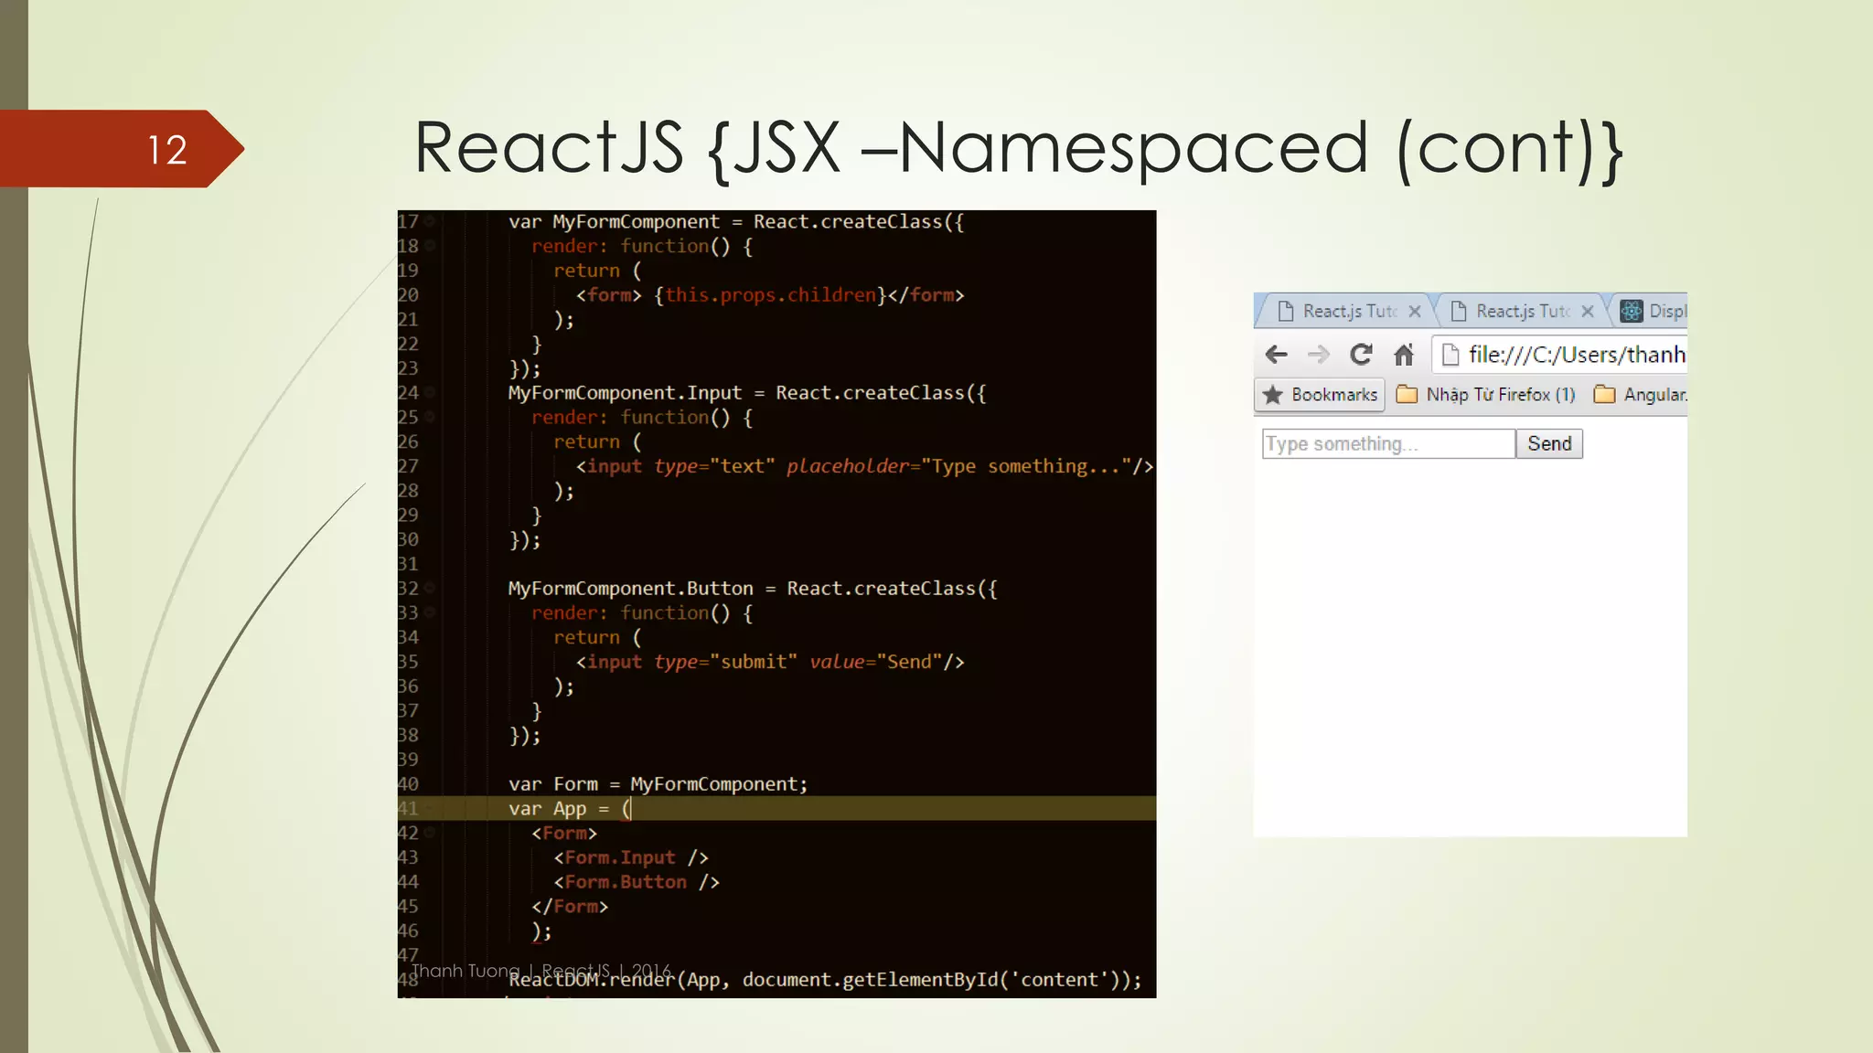The image size is (1873, 1053).
Task: Click the browser back arrow
Action: (1276, 355)
